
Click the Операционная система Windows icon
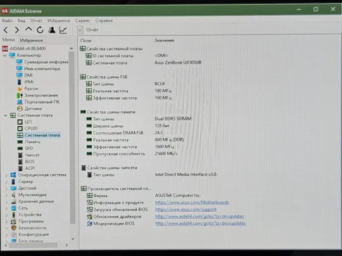[13, 175]
